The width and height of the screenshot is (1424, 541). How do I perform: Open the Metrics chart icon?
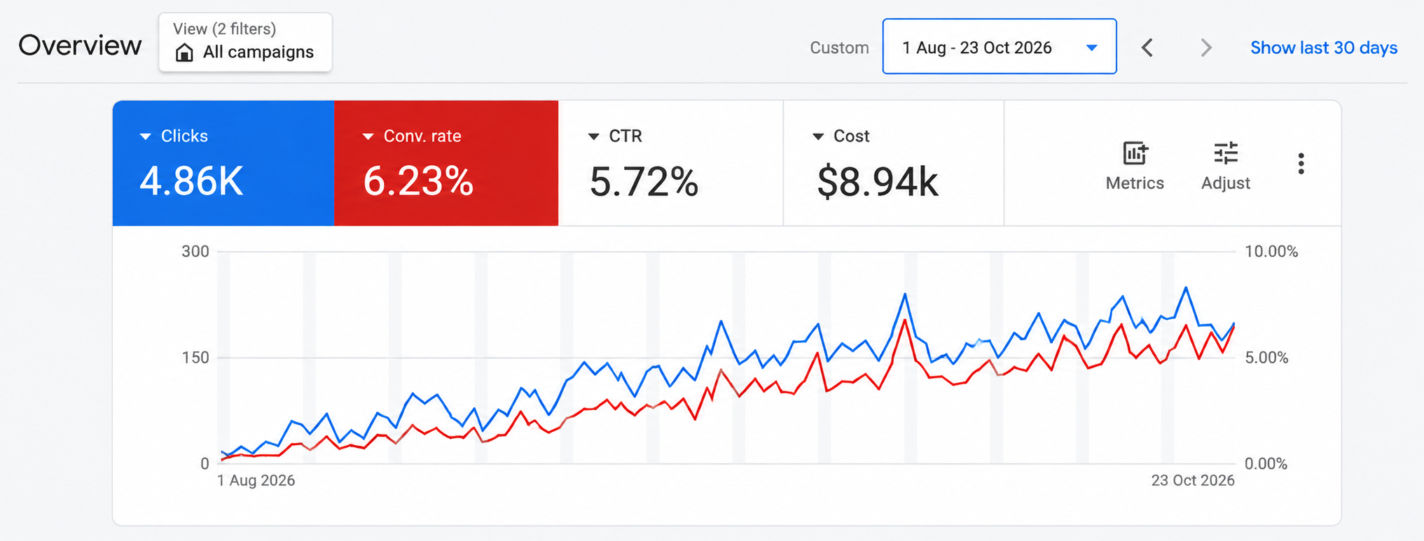pos(1135,153)
